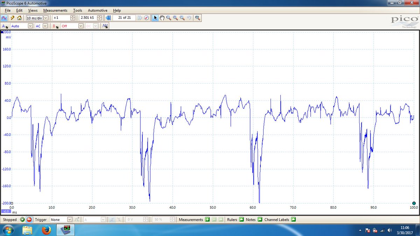Image resolution: width=420 pixels, height=236 pixels.
Task: Show Channel Labels green icon
Action: point(293,220)
